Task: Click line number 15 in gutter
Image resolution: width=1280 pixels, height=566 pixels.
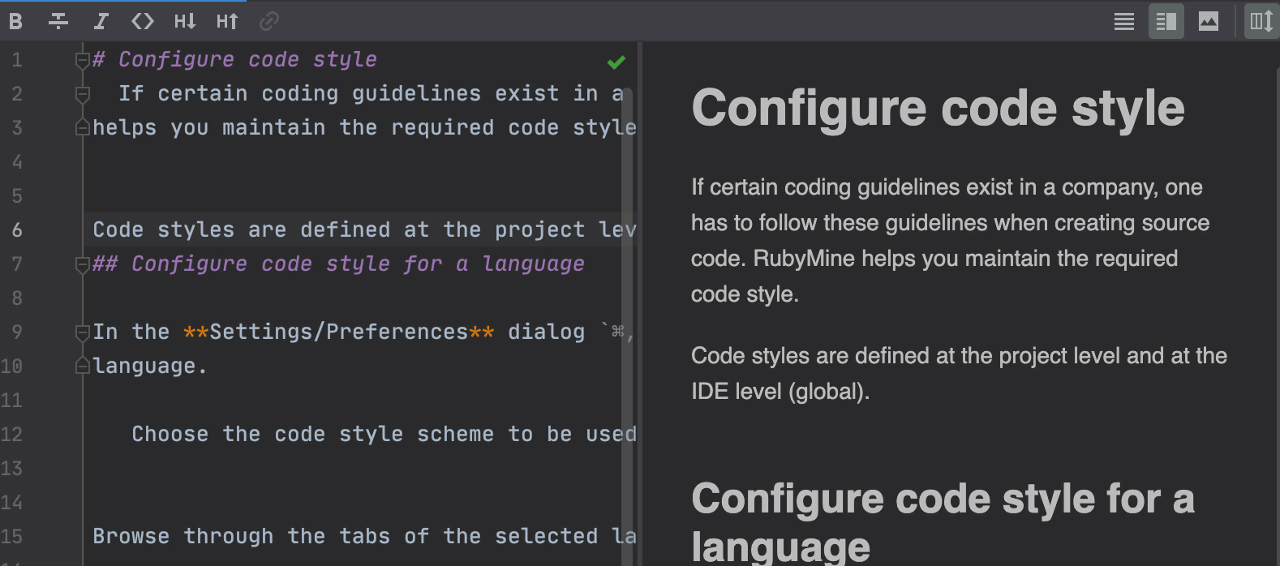Action: (x=12, y=537)
